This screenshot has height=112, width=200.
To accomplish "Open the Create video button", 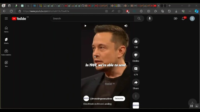I will pos(176,19).
